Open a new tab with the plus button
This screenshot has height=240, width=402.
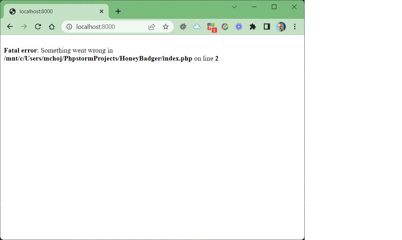(x=118, y=11)
